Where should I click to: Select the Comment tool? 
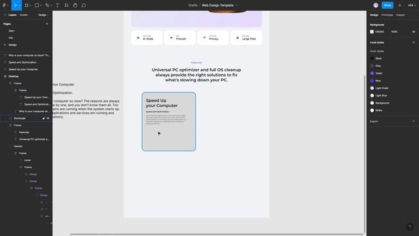click(x=84, y=5)
